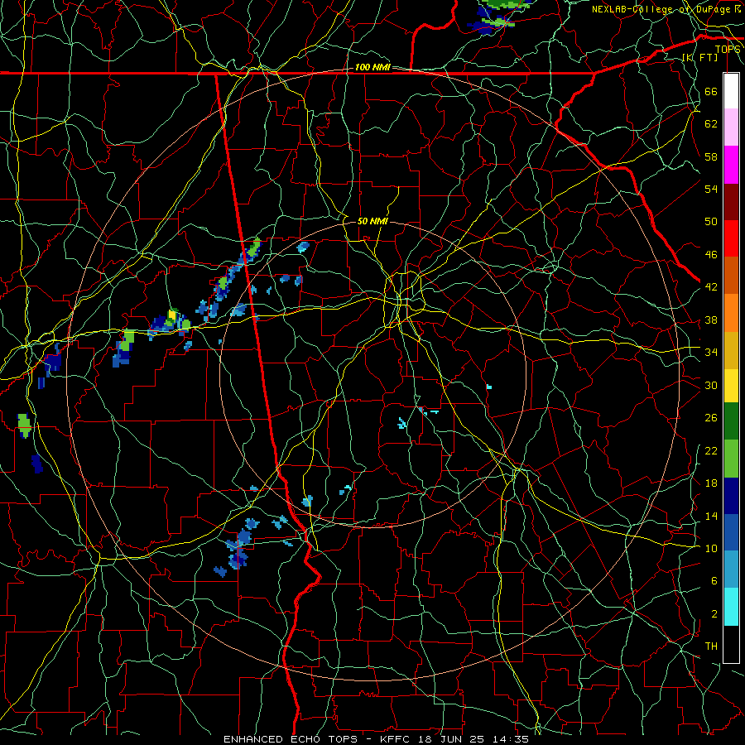Viewport: 745px width, 745px height.
Task: Click the 'TH' legend label
Action: 711,646
